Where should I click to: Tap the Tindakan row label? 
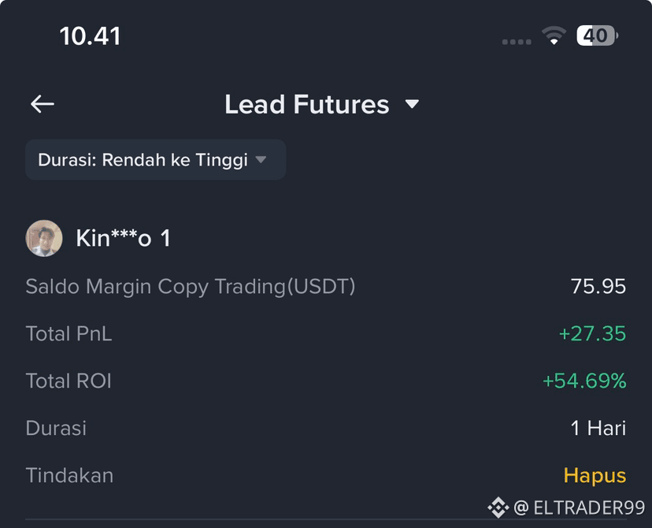click(x=69, y=475)
